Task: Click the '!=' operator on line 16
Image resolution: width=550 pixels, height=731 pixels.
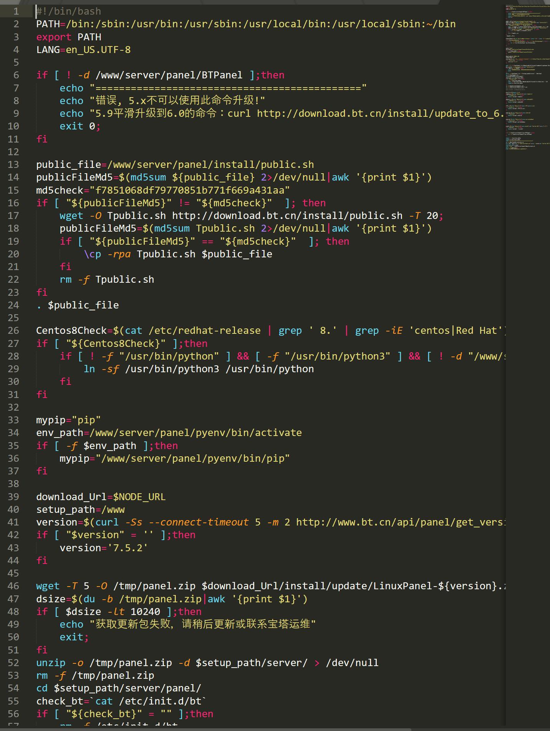Action: coord(184,203)
